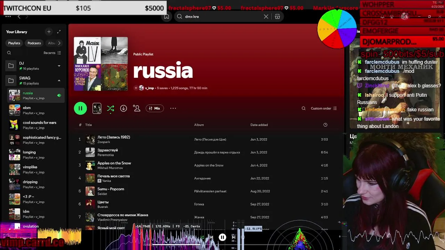Clear the search field with the X icon
445x250 pixels.
point(266,16)
